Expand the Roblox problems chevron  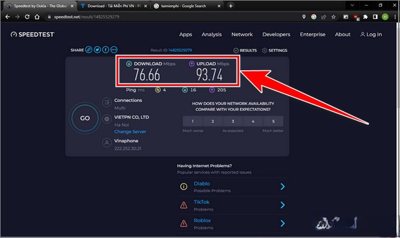(x=282, y=223)
